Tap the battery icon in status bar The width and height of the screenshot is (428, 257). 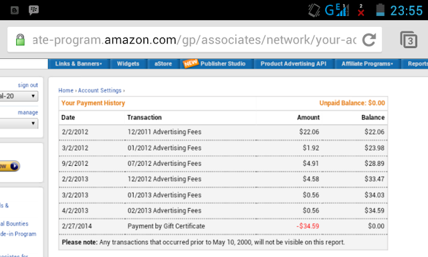click(381, 10)
